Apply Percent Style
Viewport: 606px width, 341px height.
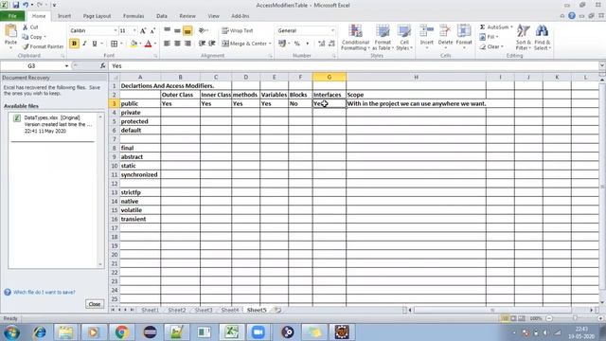(x=296, y=44)
